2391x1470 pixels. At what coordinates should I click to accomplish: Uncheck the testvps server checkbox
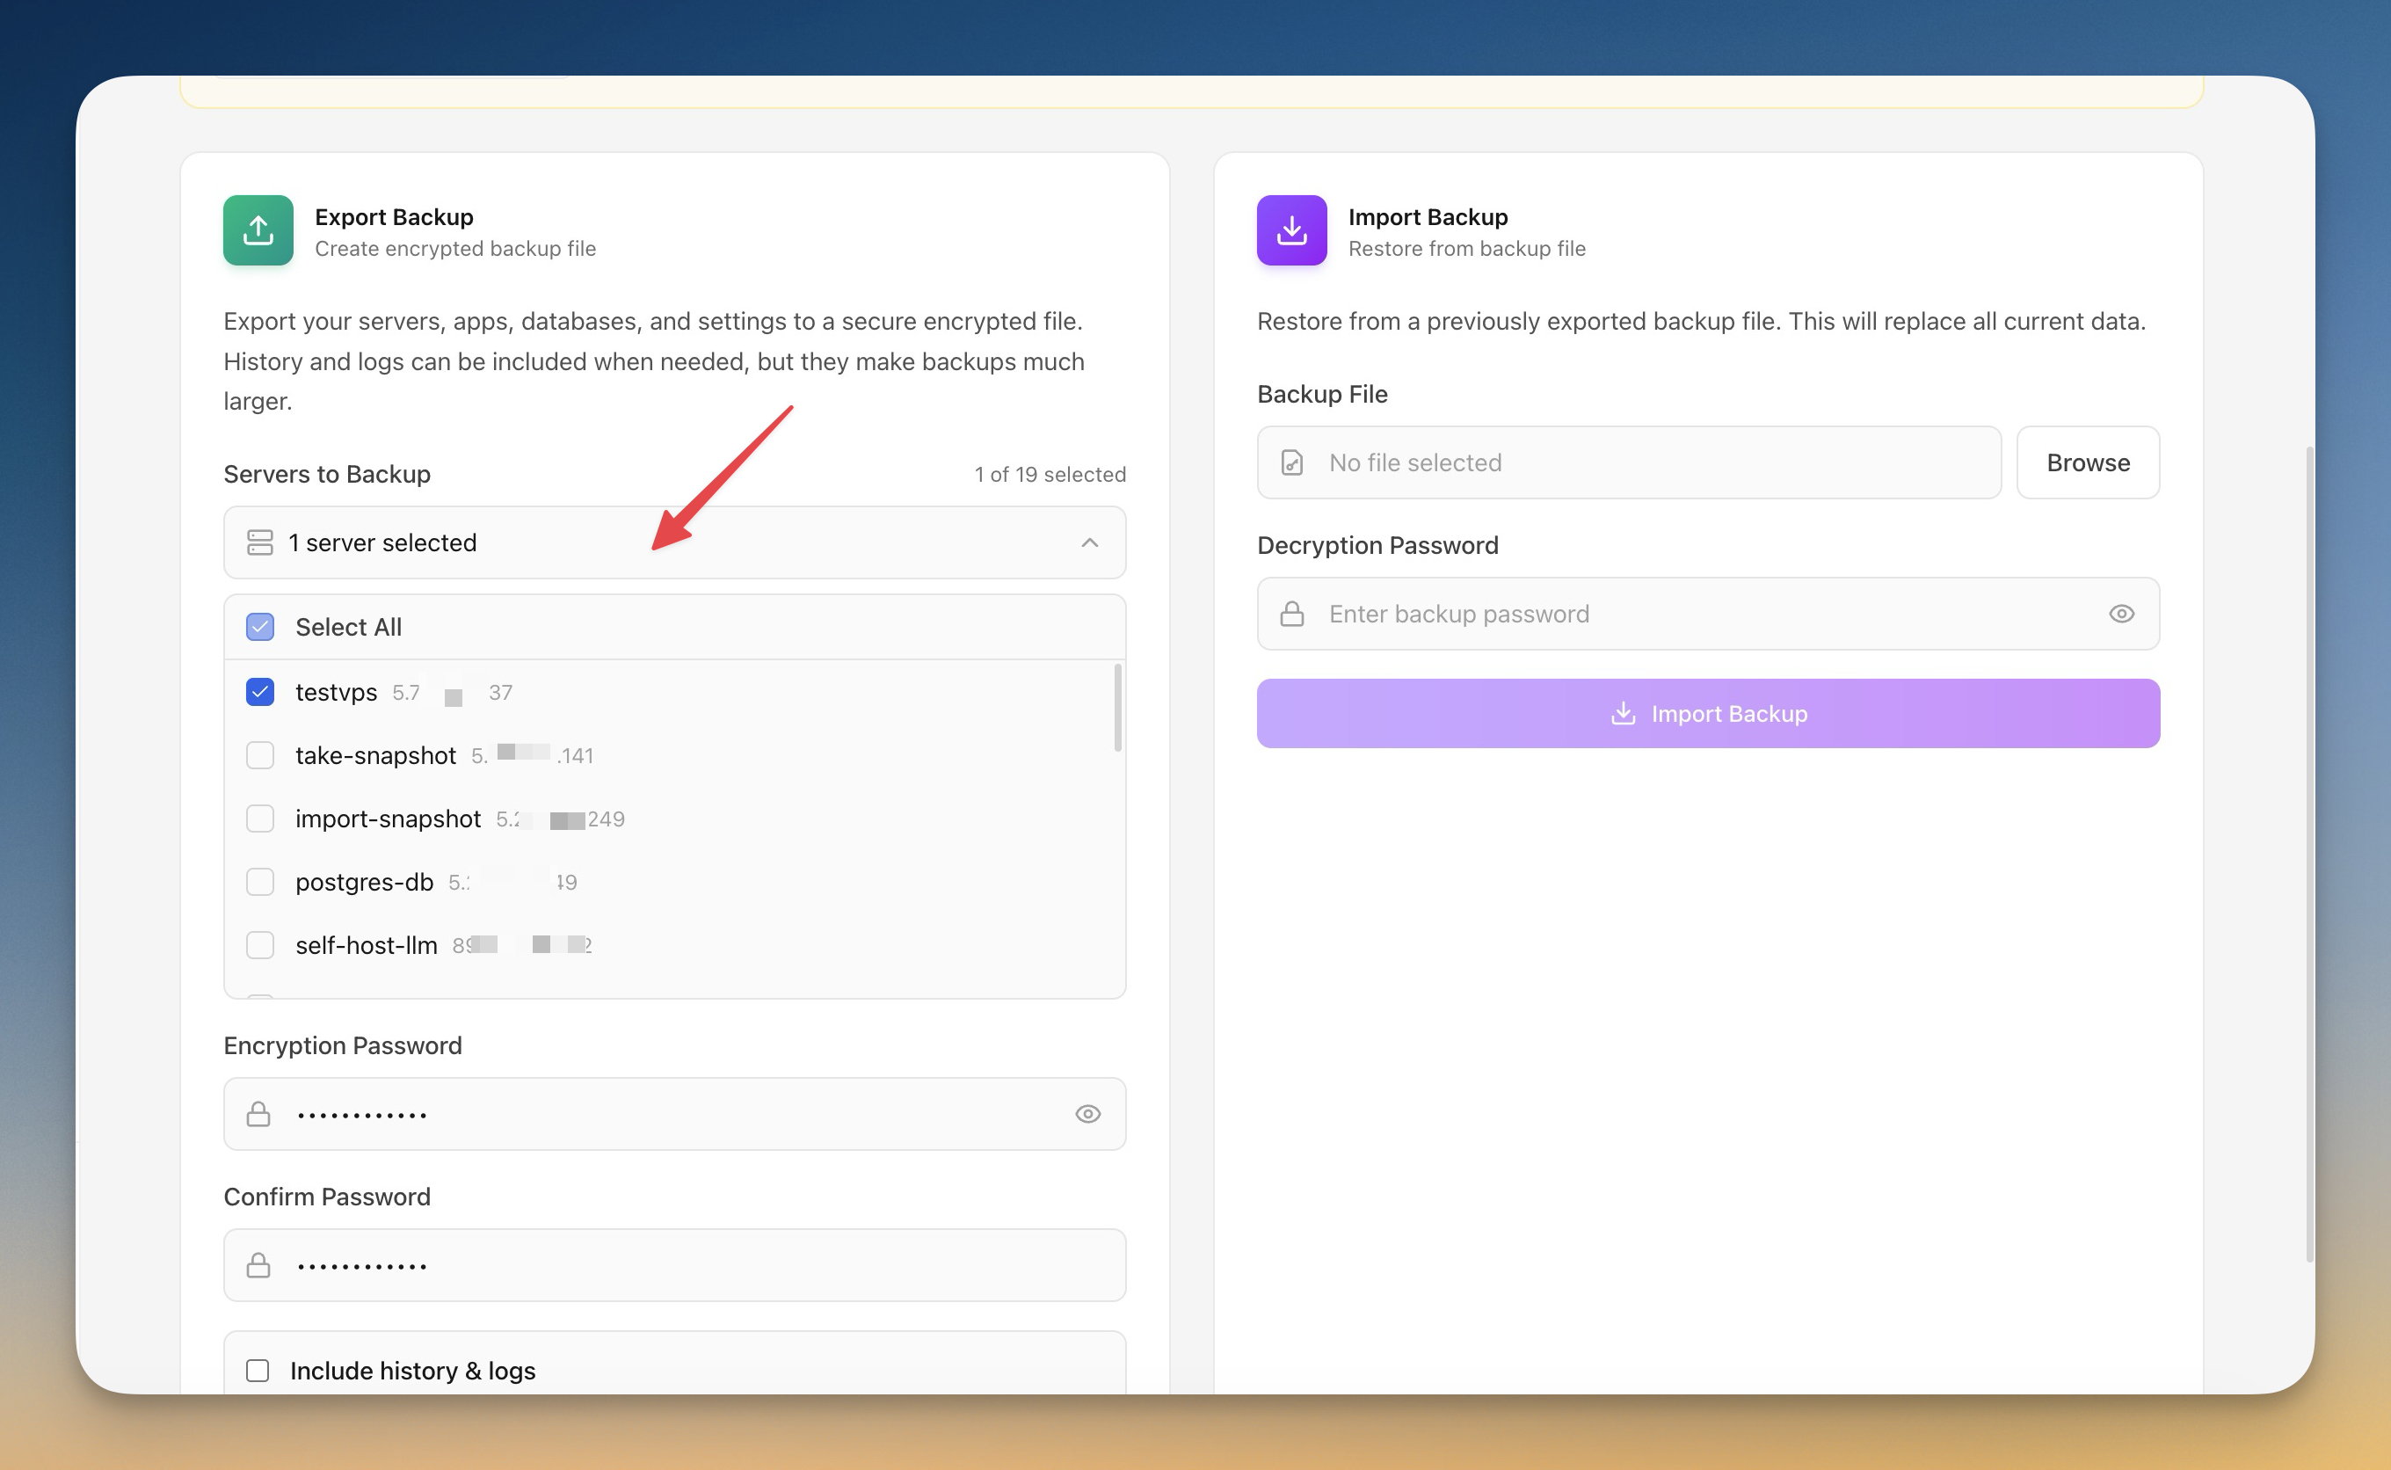click(259, 692)
